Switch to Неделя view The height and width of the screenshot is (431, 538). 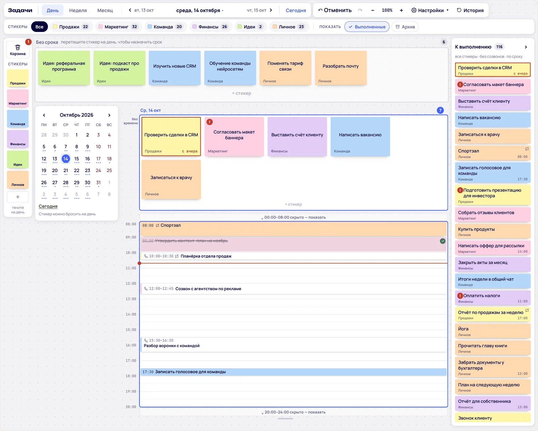78,10
